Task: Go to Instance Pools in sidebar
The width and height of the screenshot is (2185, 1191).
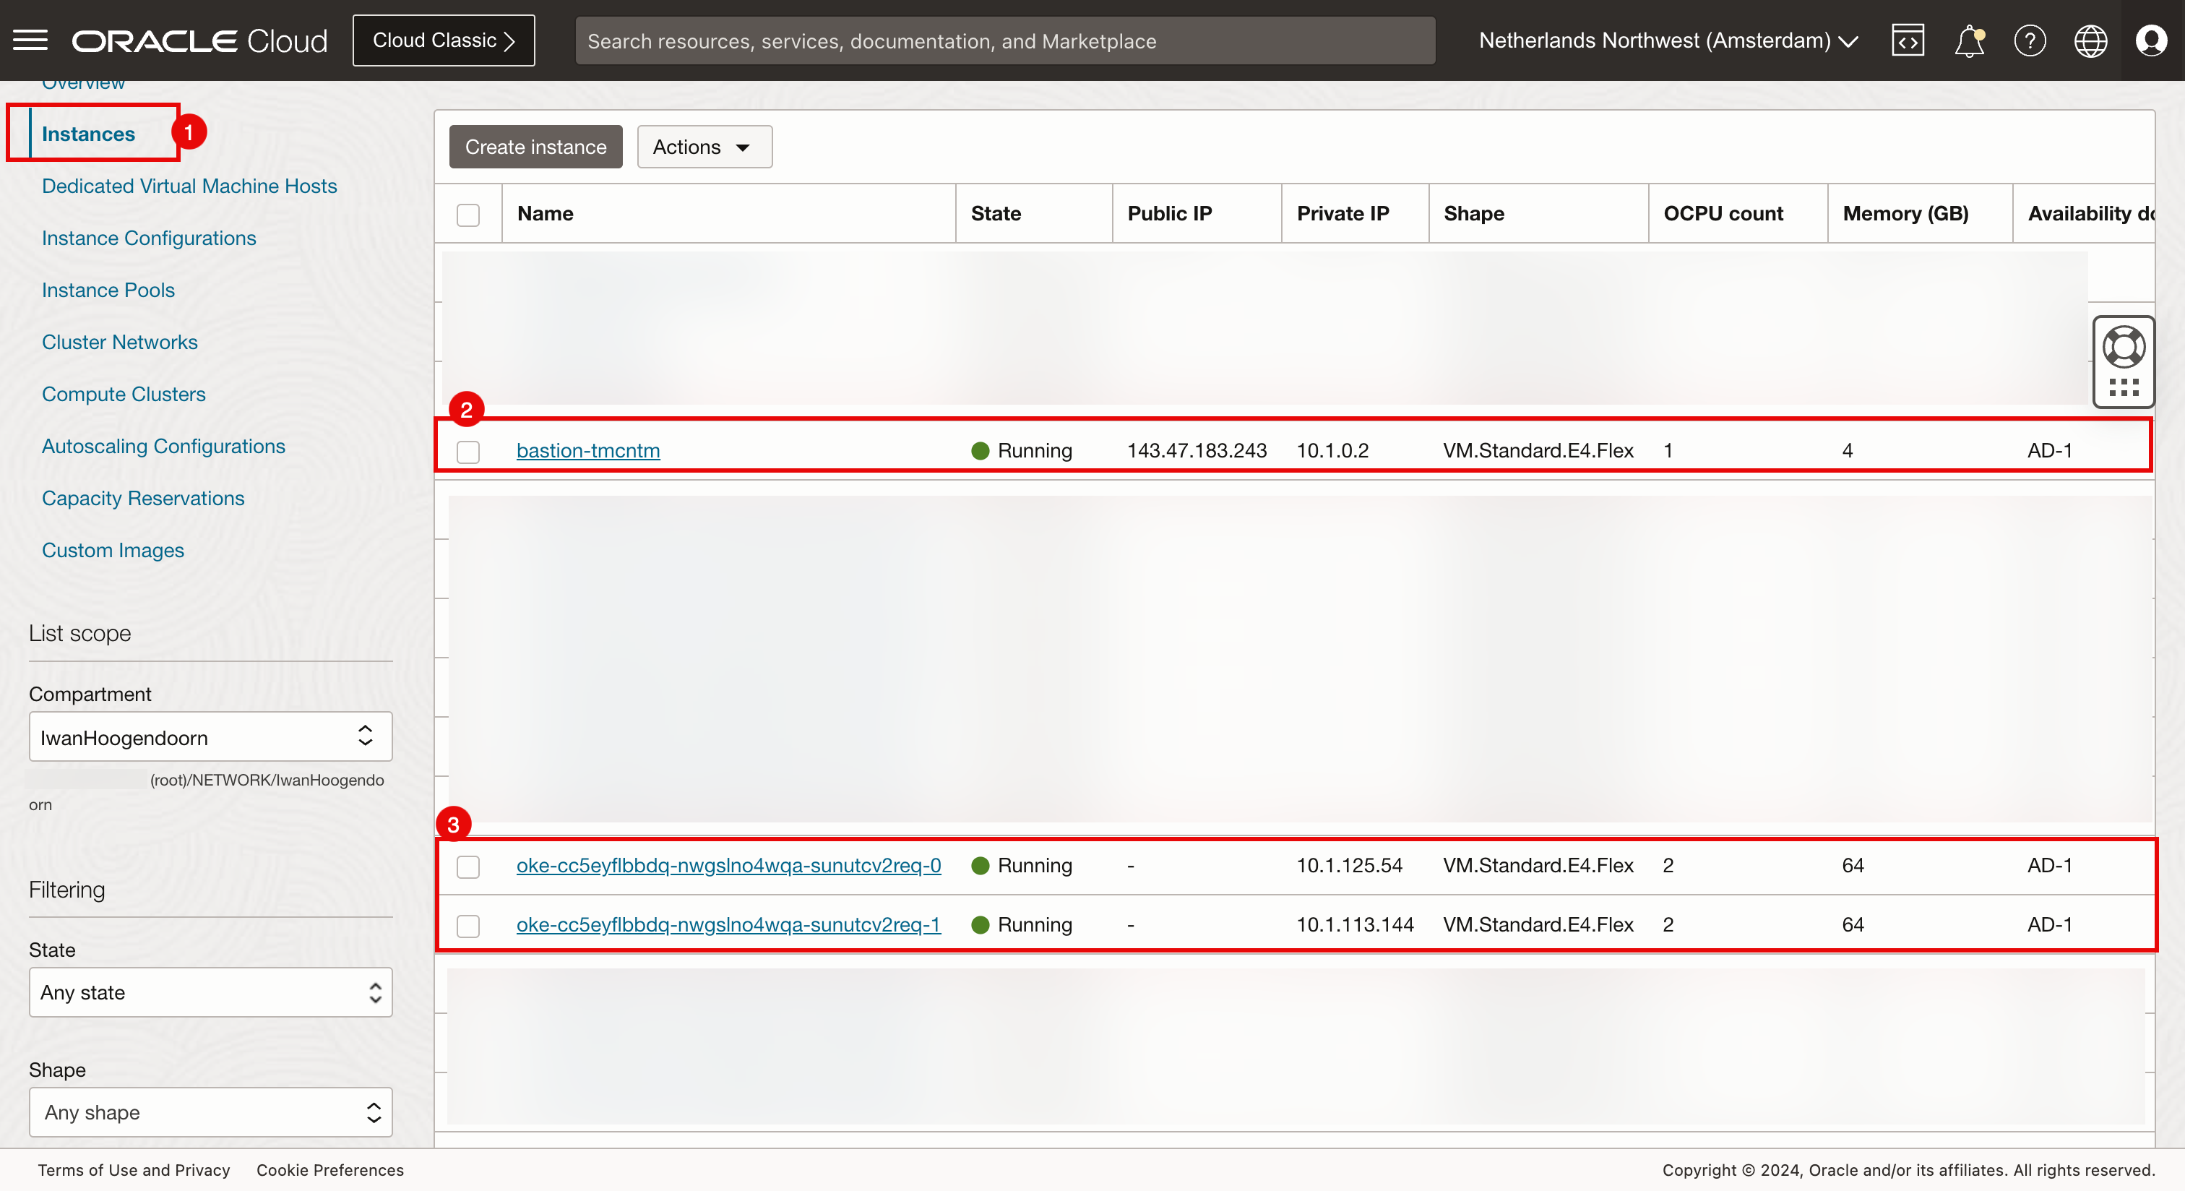Action: pos(108,290)
